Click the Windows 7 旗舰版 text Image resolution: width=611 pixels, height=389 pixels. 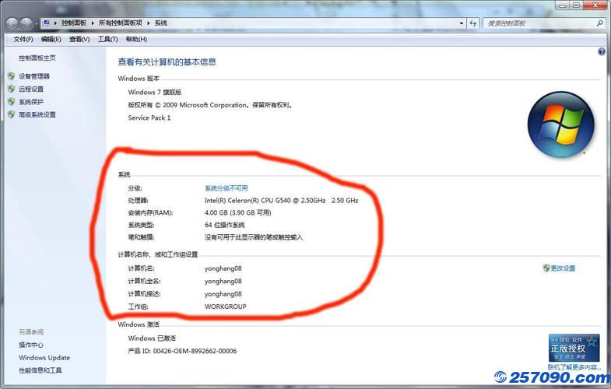155,92
